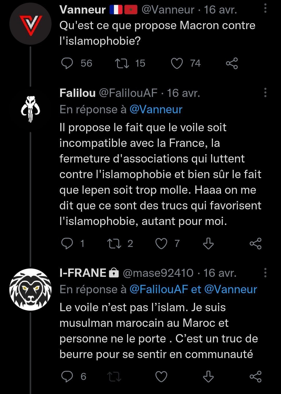Downvote Falilou's reply
281x394 pixels.
click(x=208, y=243)
